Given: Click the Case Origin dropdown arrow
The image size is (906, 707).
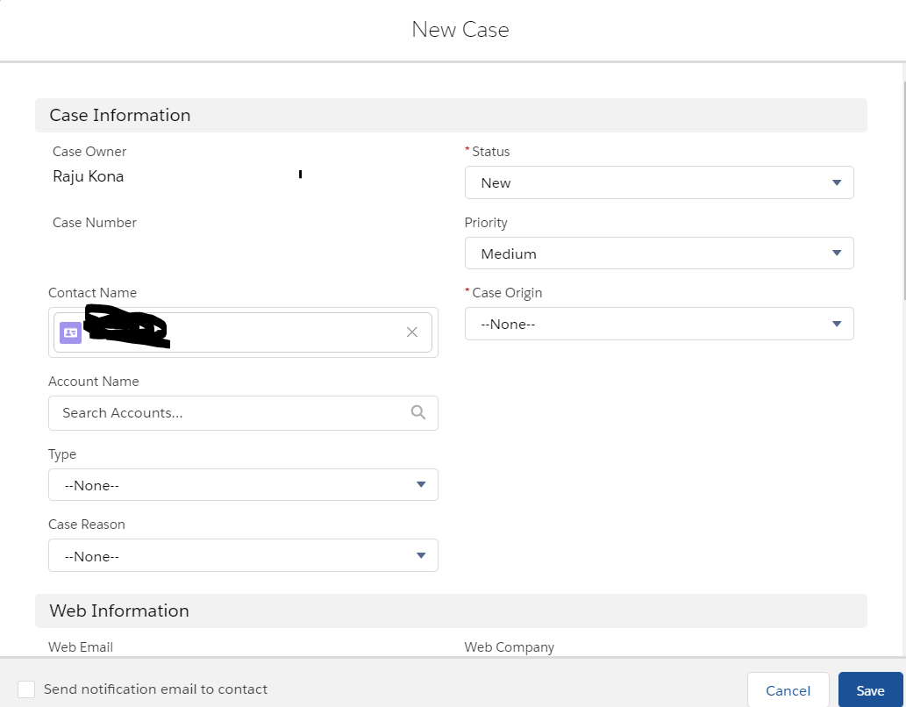Looking at the screenshot, I should pos(837,325).
